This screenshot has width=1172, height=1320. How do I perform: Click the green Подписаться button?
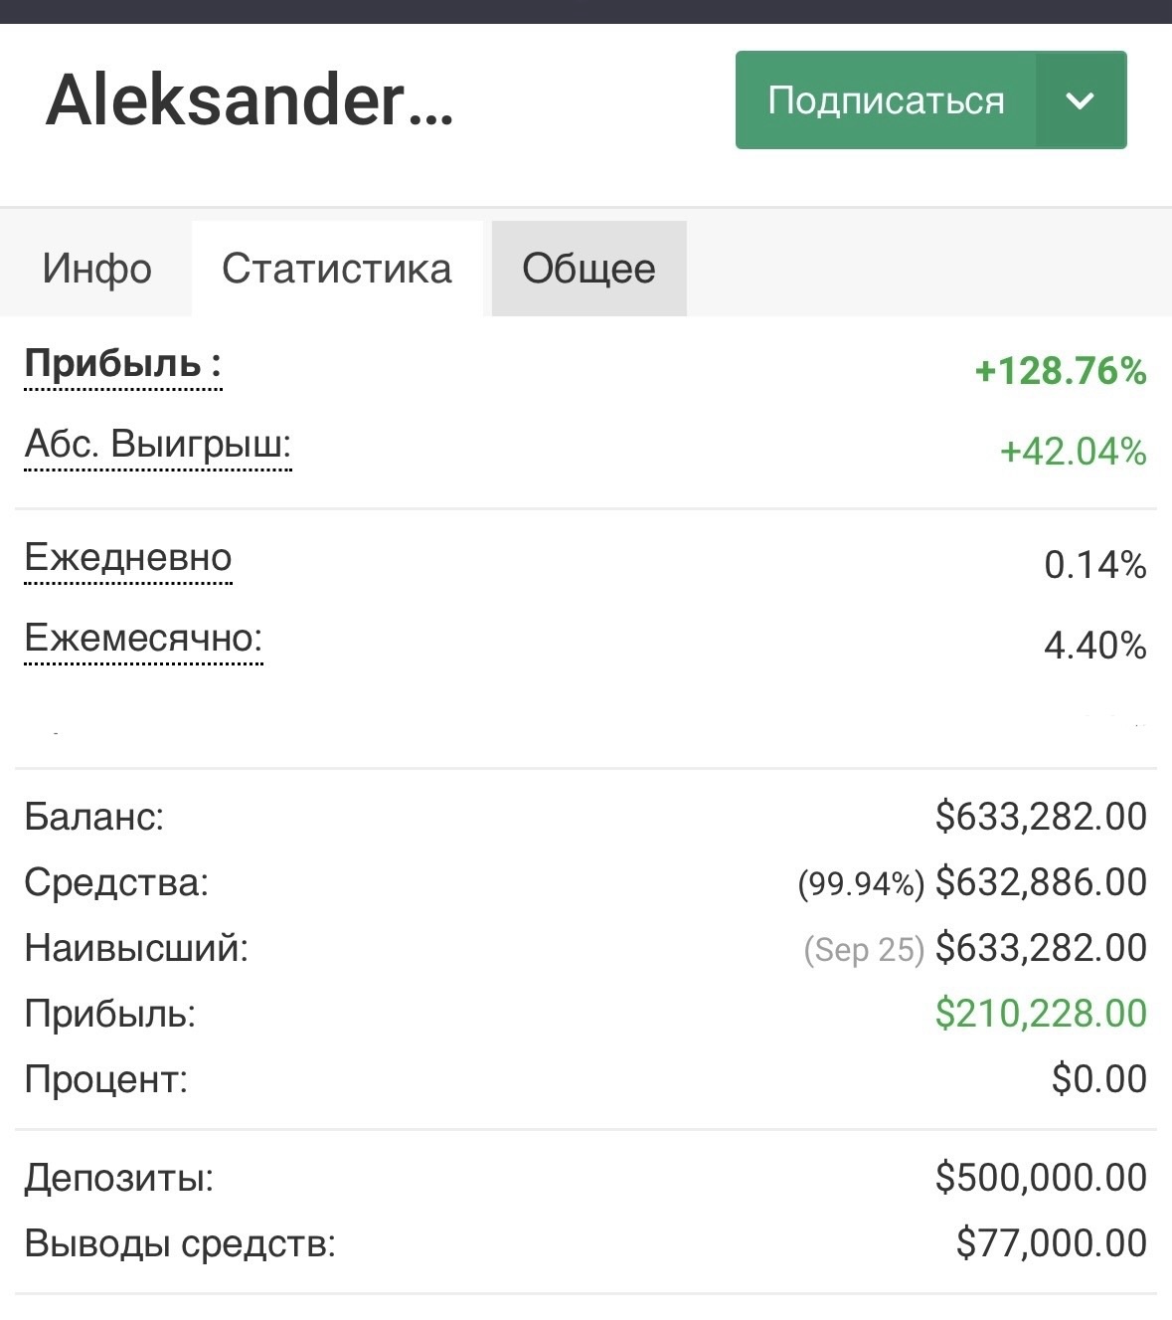(x=885, y=100)
